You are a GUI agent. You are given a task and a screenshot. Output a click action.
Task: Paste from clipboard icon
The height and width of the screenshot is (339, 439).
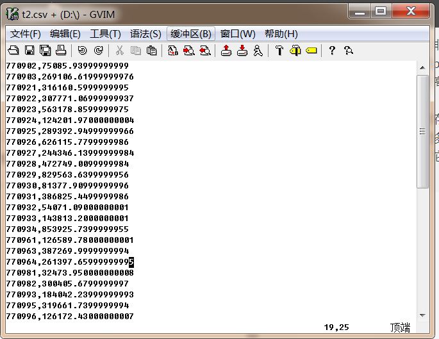(x=151, y=51)
